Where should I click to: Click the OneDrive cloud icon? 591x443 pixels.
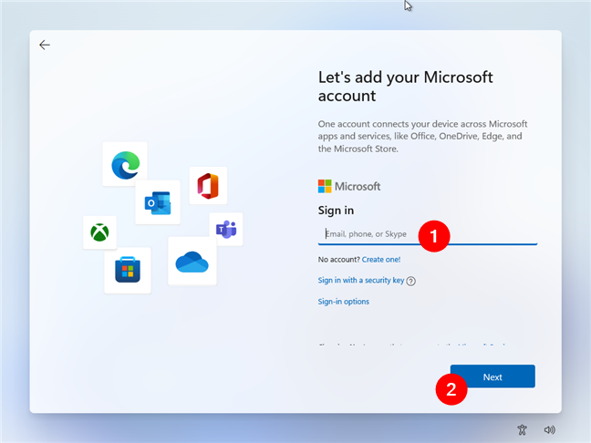(192, 262)
